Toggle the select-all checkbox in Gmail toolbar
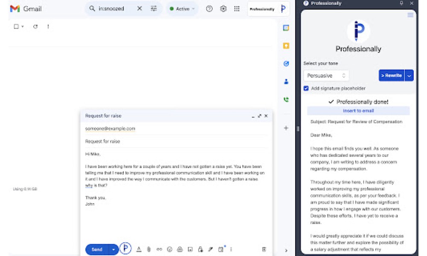This screenshot has width=427, height=256. click(16, 26)
